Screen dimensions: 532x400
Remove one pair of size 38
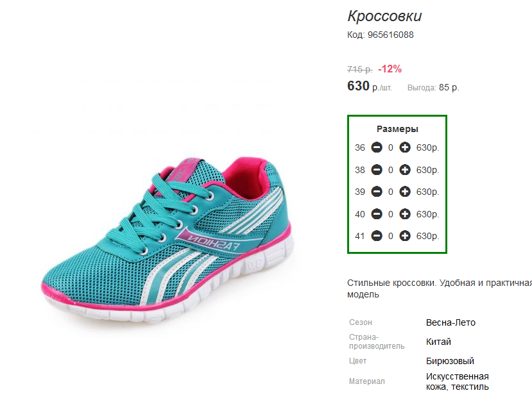pos(377,169)
